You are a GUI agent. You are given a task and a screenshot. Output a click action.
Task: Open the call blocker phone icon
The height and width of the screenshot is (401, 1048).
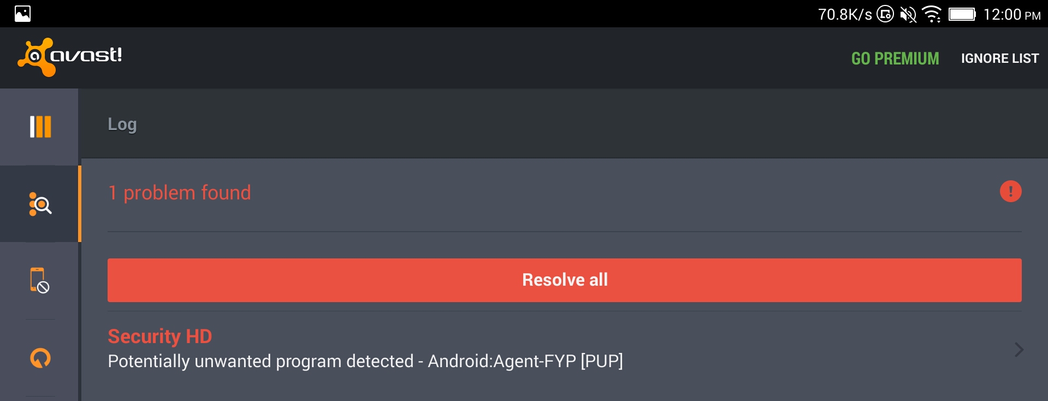(x=39, y=280)
